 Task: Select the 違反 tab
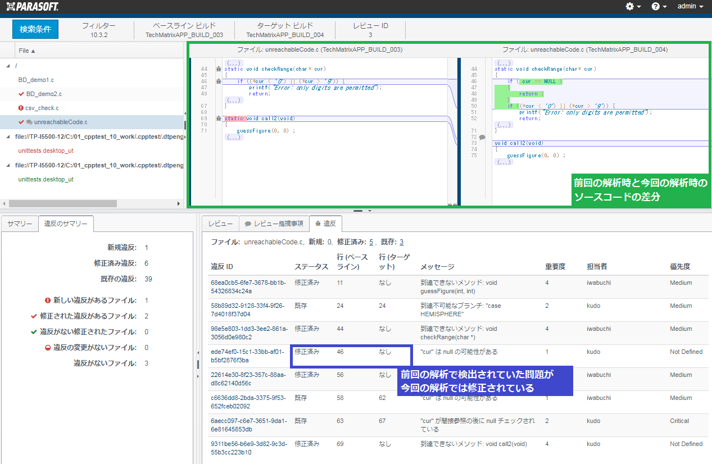coord(326,224)
